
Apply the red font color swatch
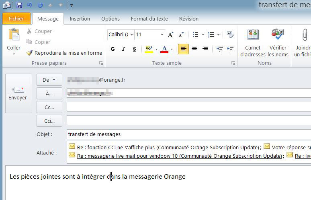(x=164, y=49)
